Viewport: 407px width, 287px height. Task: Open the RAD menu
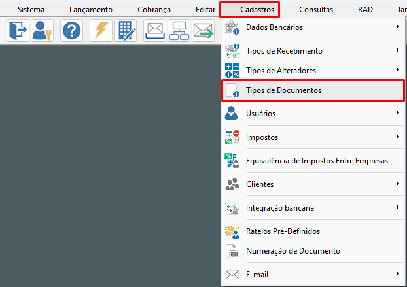(365, 10)
